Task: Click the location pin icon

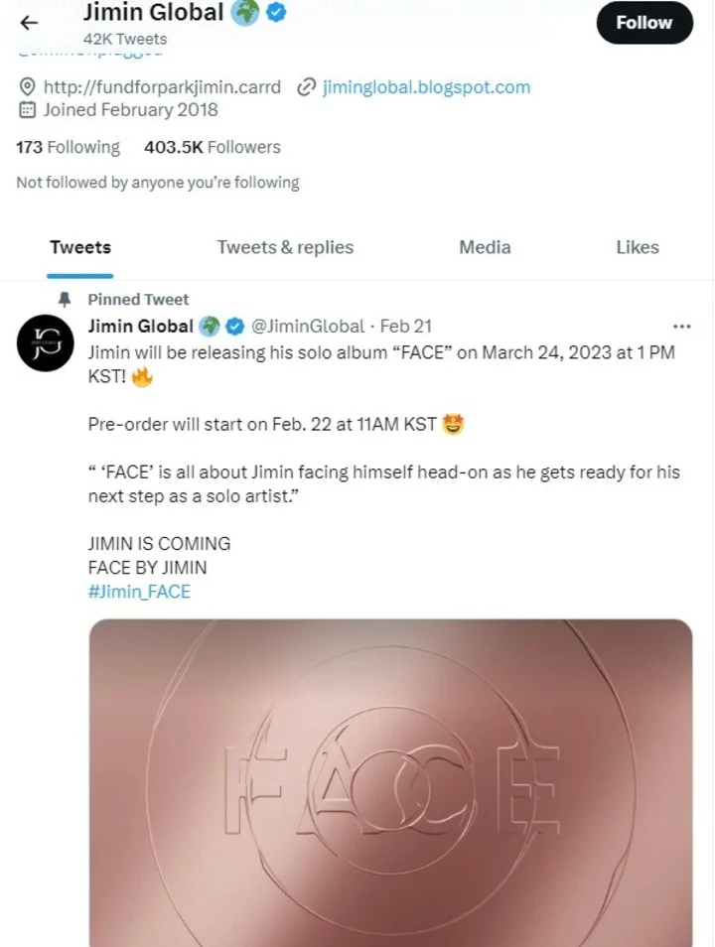Action: pos(27,87)
